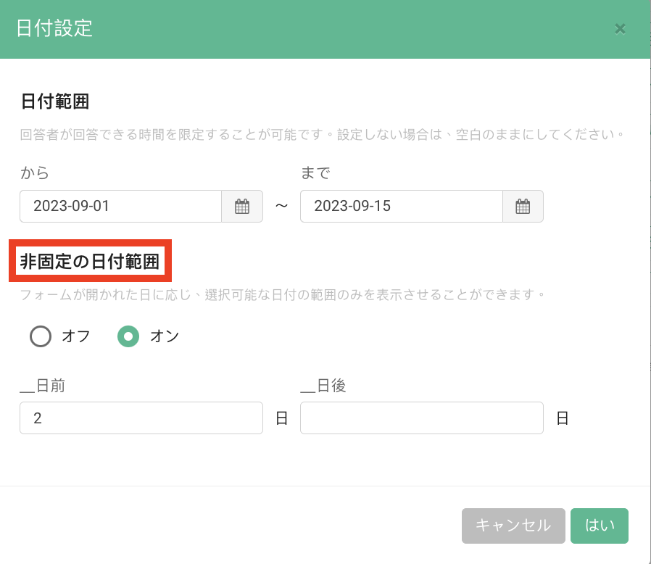
Task: Click the オン option label text
Action: [x=165, y=336]
